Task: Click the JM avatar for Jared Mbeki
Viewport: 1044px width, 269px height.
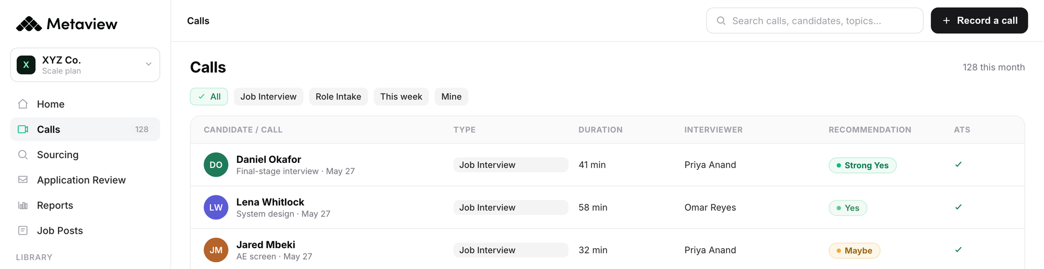Action: point(216,250)
